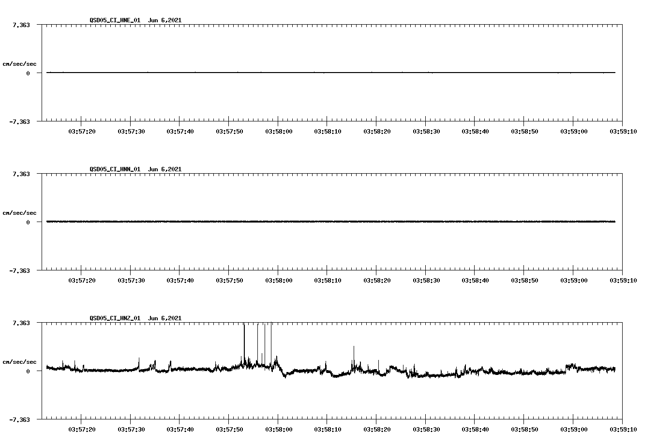Click 03:58:30 time label under HNN plot
657x447 pixels.
click(426, 281)
